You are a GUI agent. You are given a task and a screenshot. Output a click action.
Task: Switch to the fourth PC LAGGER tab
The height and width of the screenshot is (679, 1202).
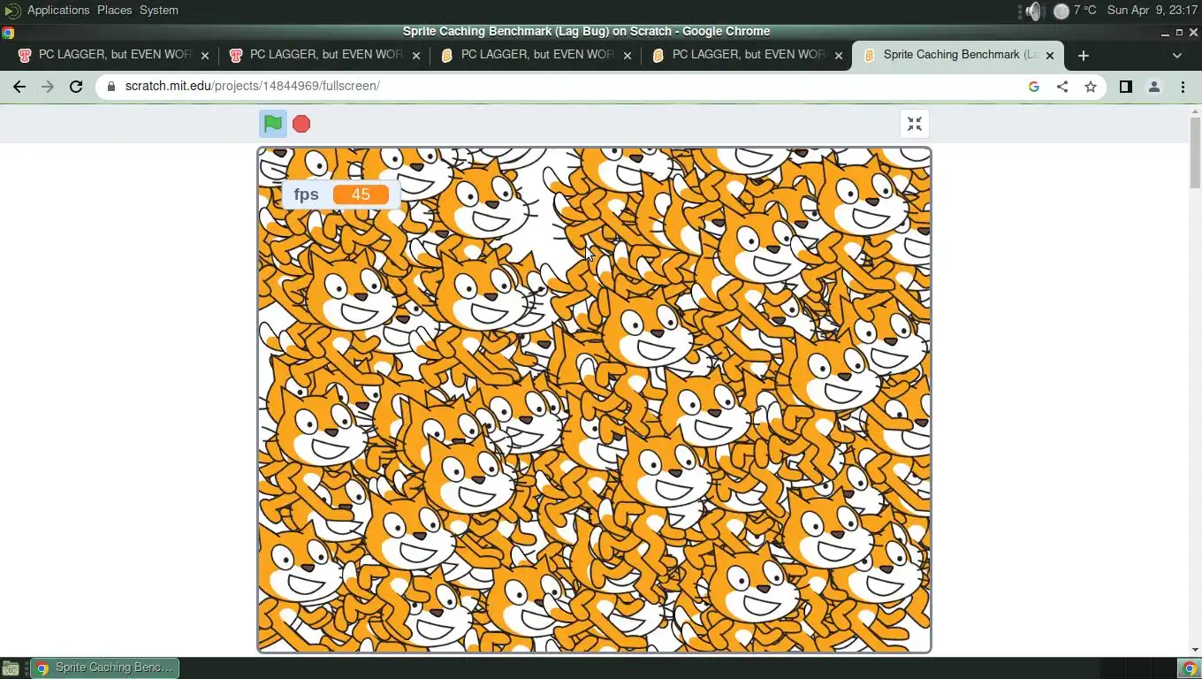(748, 55)
